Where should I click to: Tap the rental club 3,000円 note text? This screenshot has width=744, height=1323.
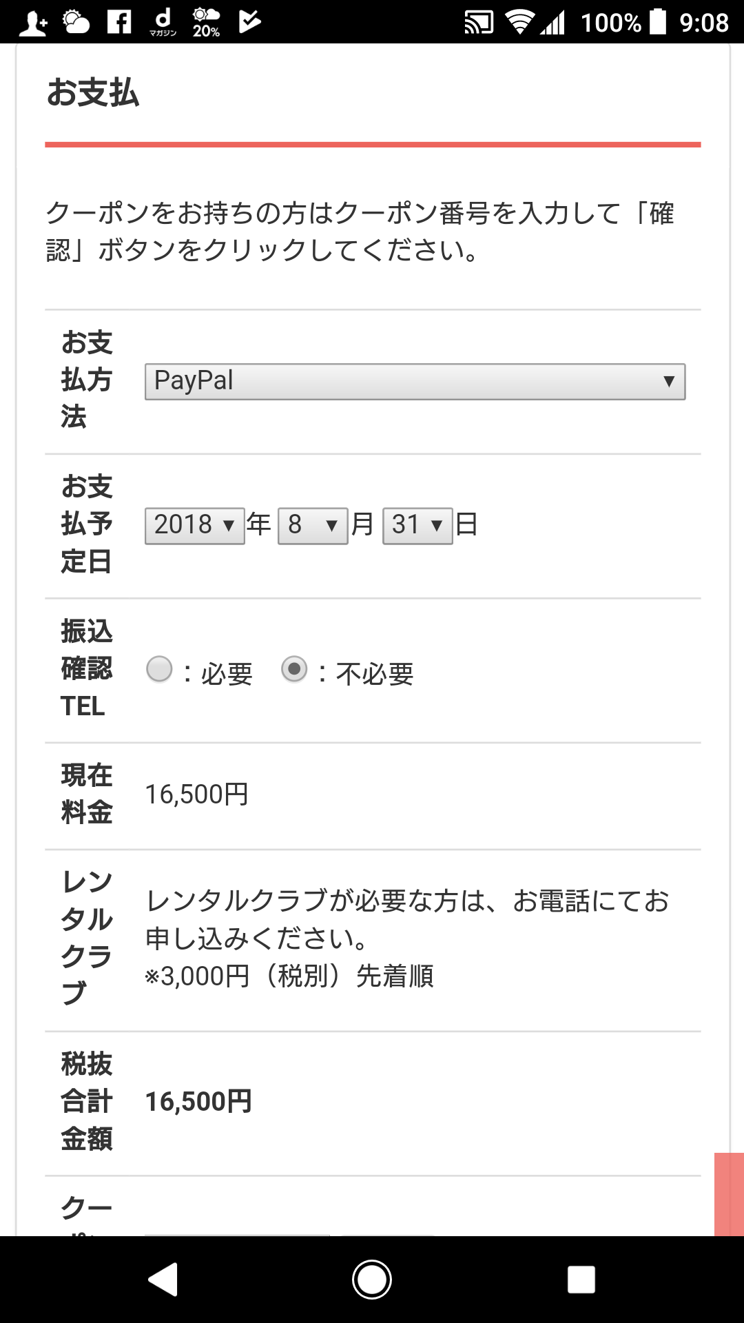click(289, 976)
